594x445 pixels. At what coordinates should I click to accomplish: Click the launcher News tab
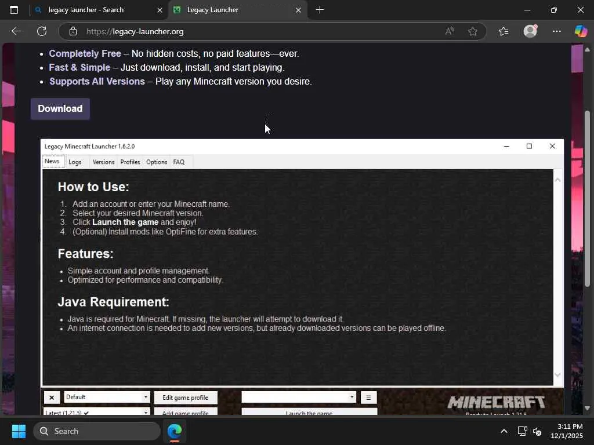coord(52,161)
